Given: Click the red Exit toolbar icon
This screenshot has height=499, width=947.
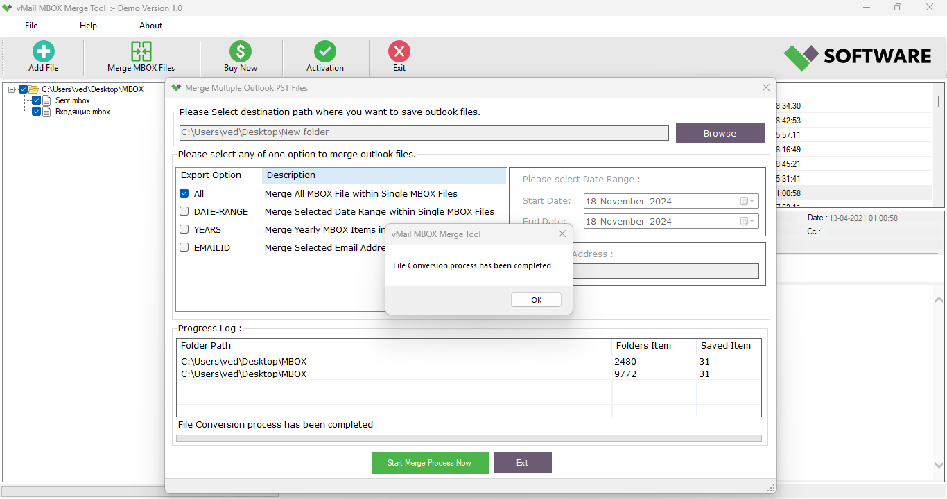Looking at the screenshot, I should [x=399, y=51].
